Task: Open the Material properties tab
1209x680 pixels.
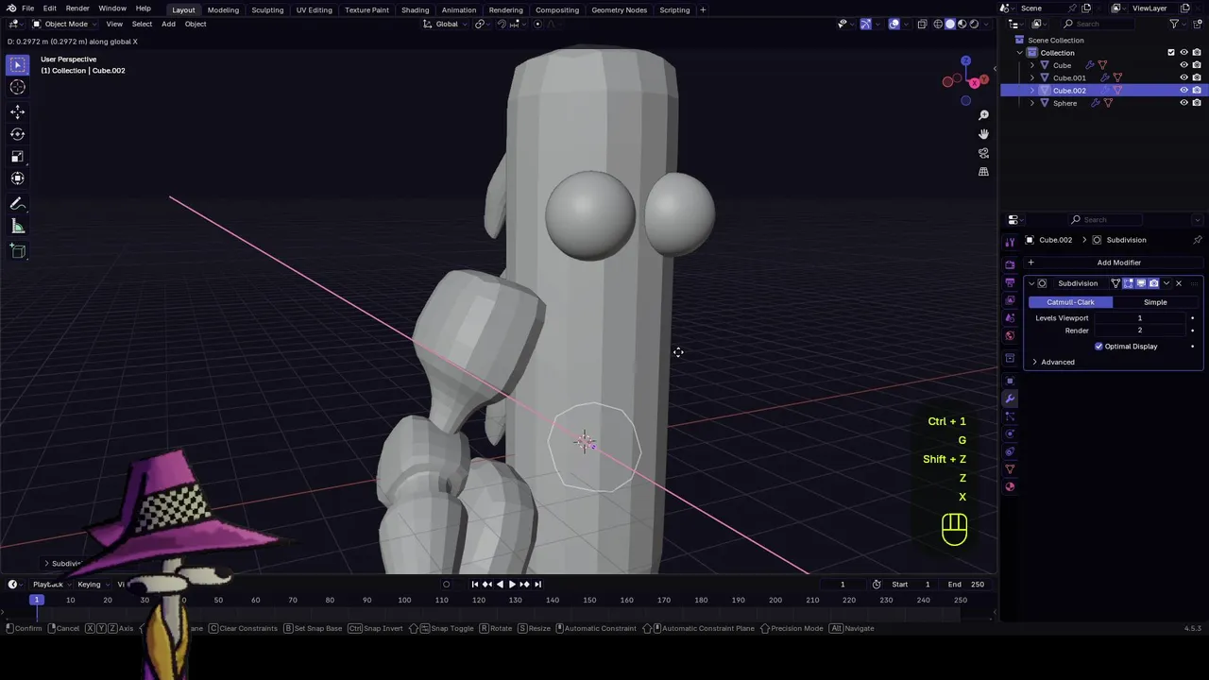Action: tap(1010, 487)
